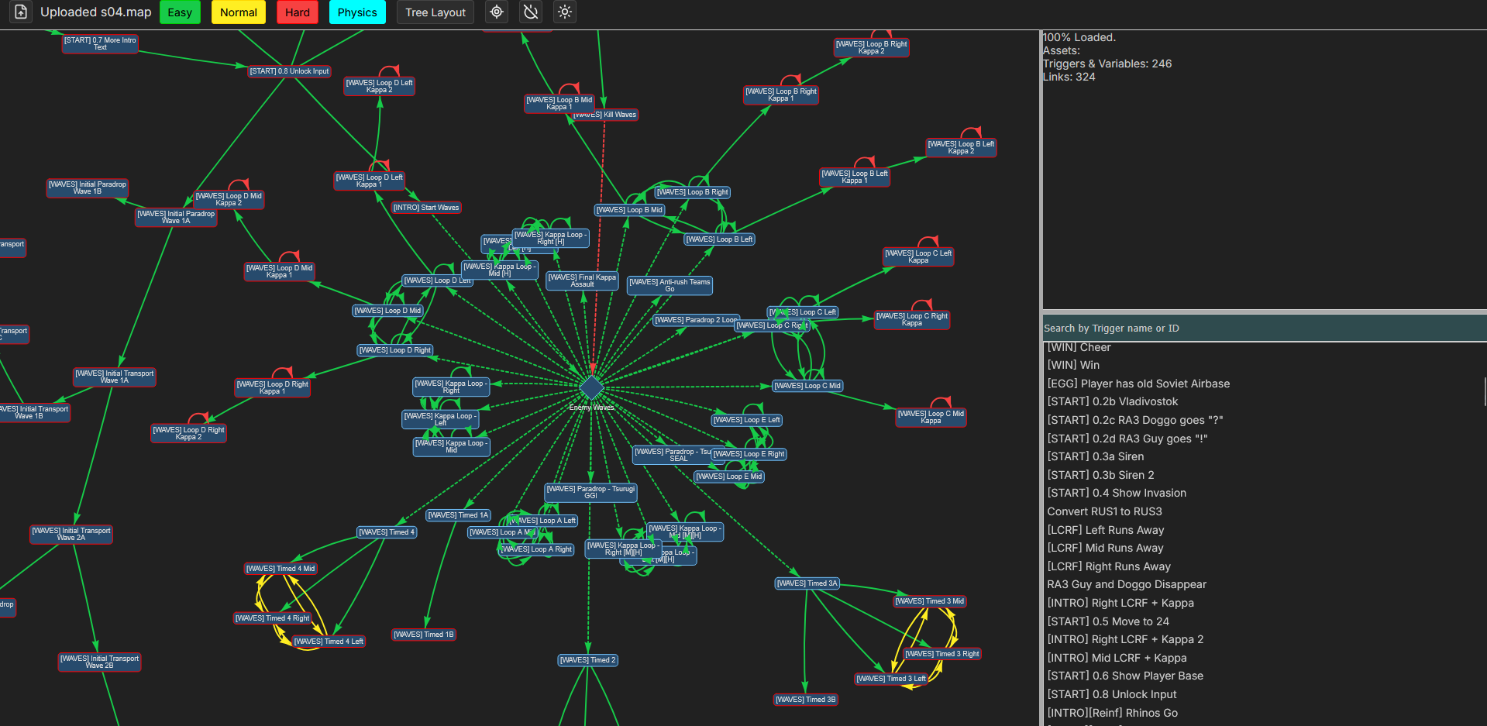This screenshot has height=726, width=1487.
Task: Enable the Physics layout mode
Action: click(357, 12)
